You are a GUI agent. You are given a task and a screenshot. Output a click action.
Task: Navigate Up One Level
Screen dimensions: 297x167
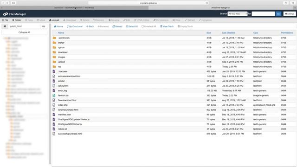[75, 26]
